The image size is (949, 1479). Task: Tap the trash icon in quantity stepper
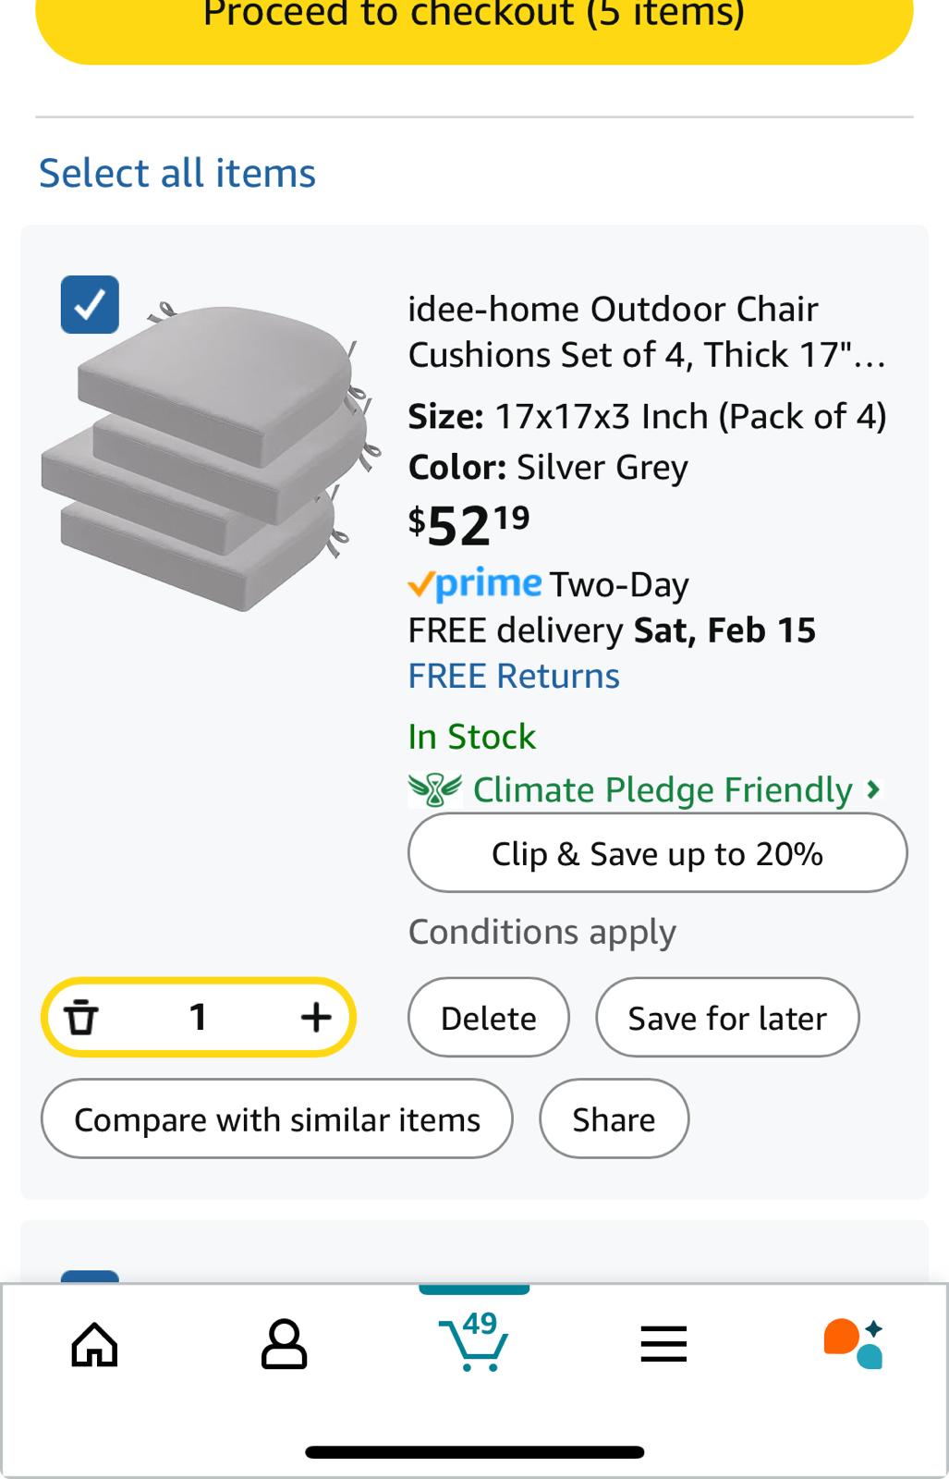tap(81, 1017)
